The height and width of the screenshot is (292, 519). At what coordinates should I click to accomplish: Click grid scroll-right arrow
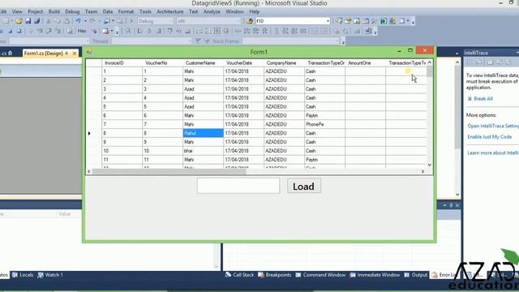[422, 171]
